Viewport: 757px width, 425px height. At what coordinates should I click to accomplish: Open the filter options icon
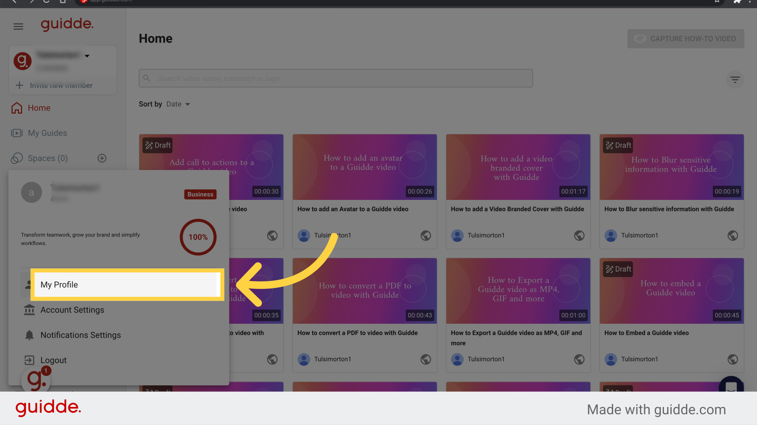pyautogui.click(x=735, y=79)
